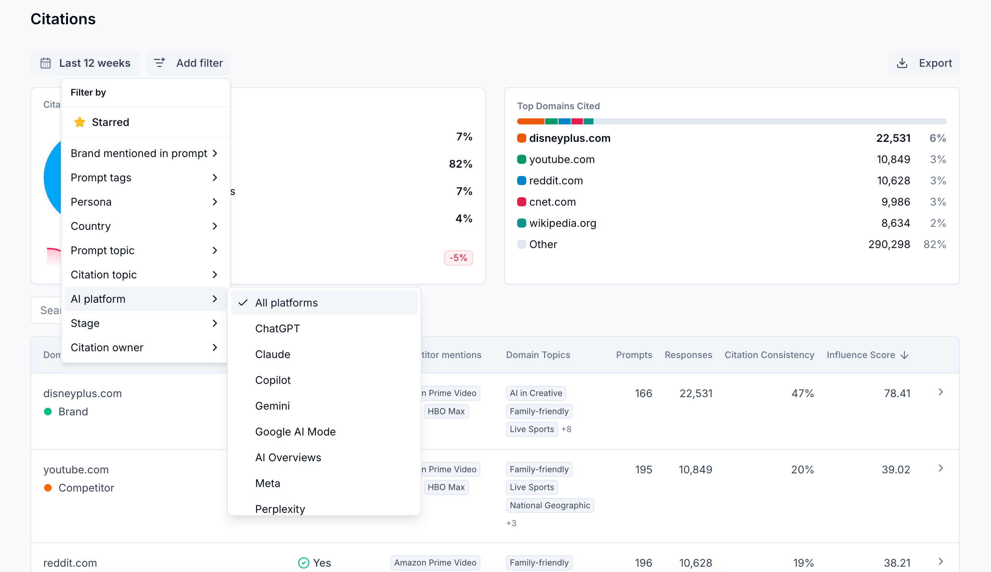Choose ChatGPT platform option

tap(277, 328)
